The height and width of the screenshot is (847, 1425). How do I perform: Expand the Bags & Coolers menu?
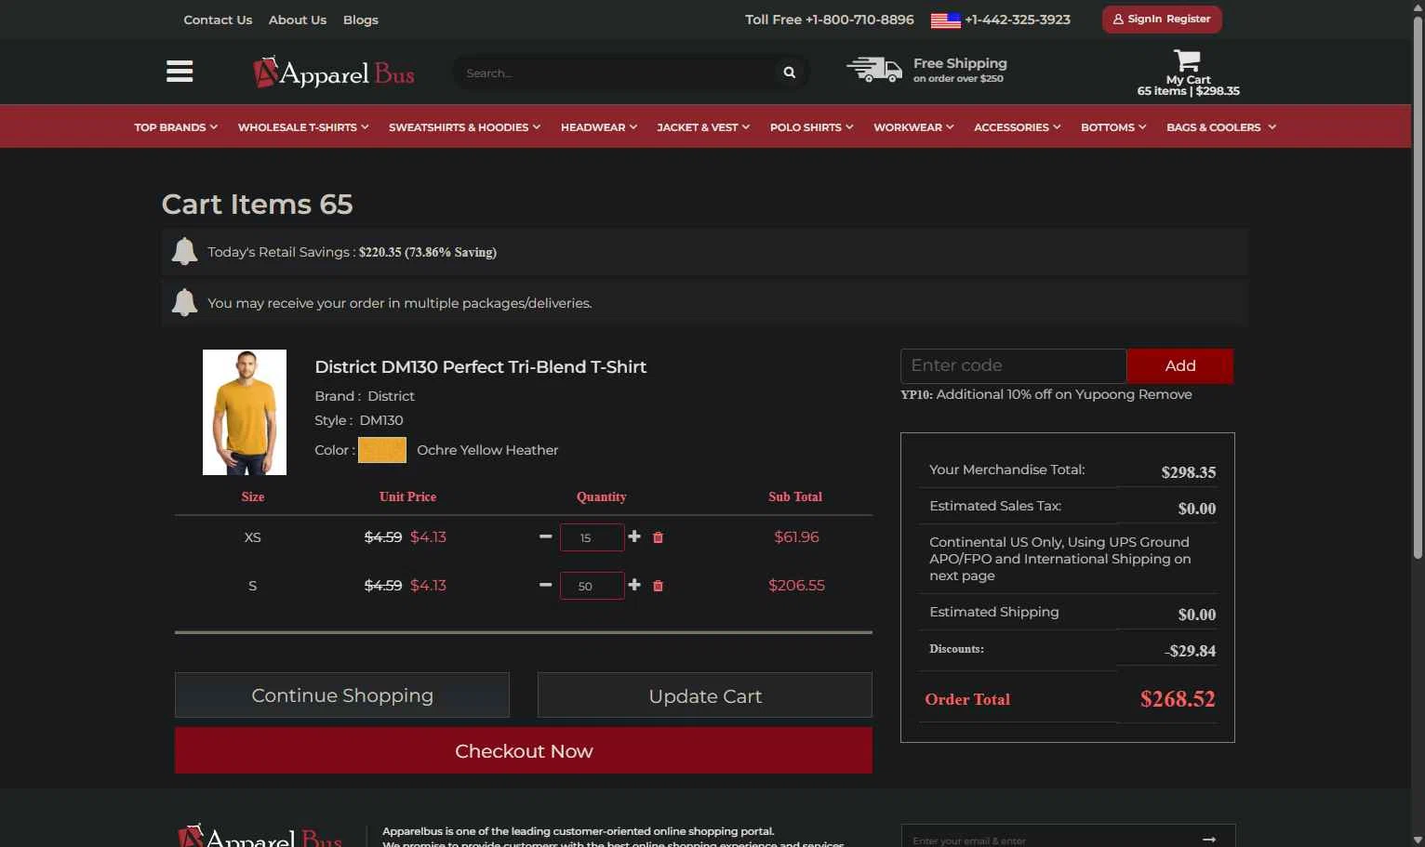tap(1221, 127)
